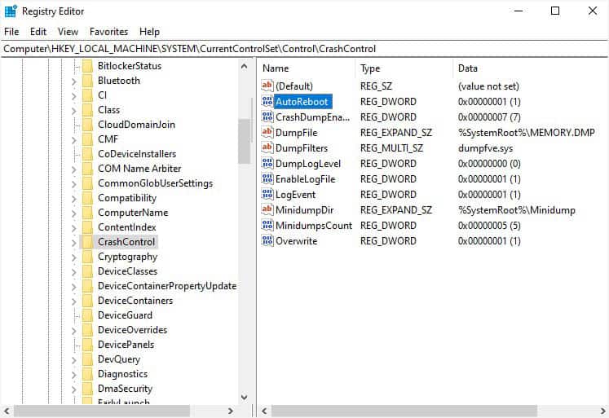Click the REG_MULTI_SZ type cell
Screen dimensions: 609x418
[391, 148]
